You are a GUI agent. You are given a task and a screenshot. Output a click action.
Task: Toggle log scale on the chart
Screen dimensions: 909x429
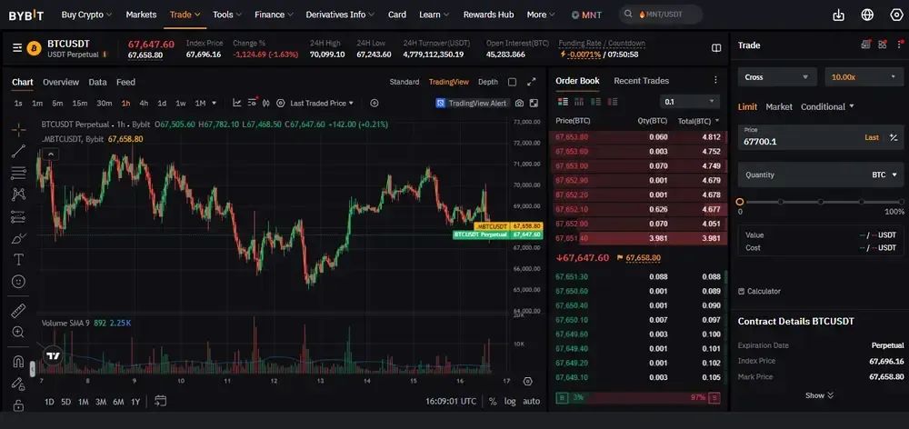[x=510, y=401]
